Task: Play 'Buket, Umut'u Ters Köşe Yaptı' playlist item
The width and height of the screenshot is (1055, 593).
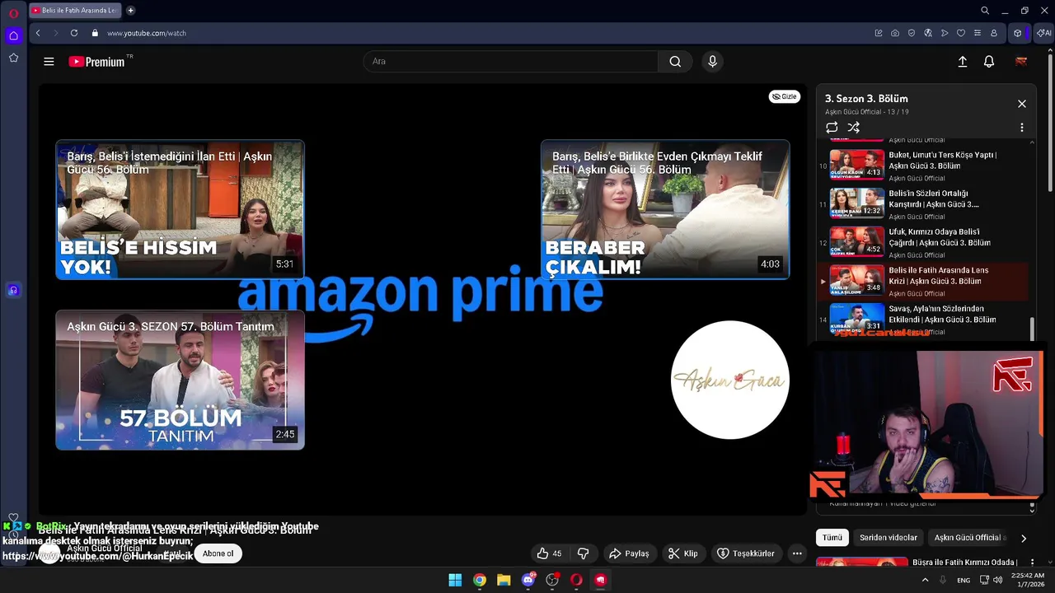Action: (x=923, y=165)
